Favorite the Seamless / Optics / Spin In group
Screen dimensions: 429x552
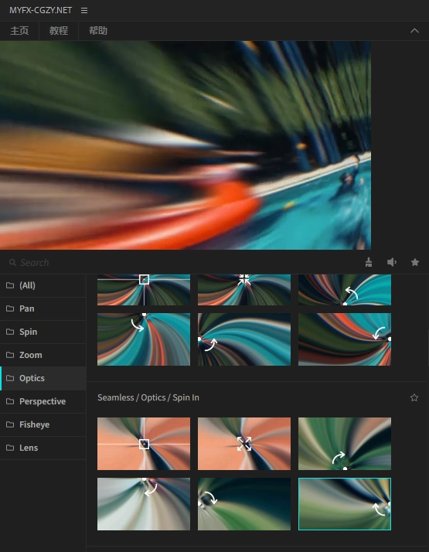[414, 397]
